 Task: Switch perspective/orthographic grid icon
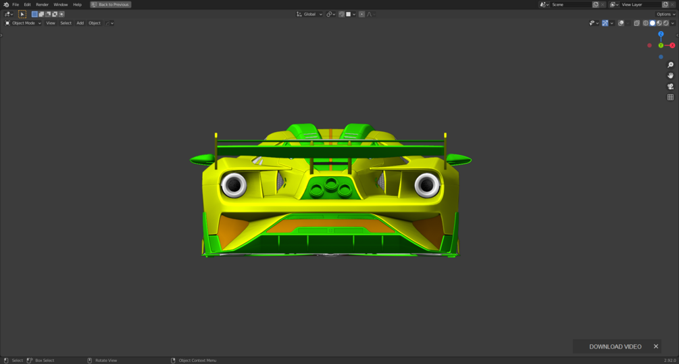[670, 97]
